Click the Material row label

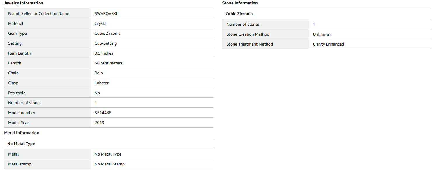pyautogui.click(x=16, y=23)
